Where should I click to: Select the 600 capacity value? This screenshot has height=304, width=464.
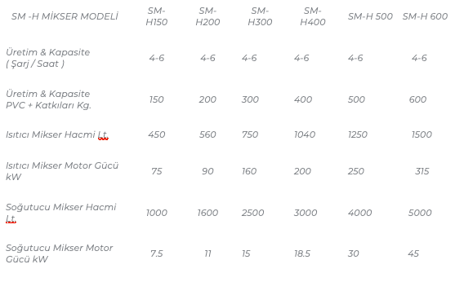[417, 99]
